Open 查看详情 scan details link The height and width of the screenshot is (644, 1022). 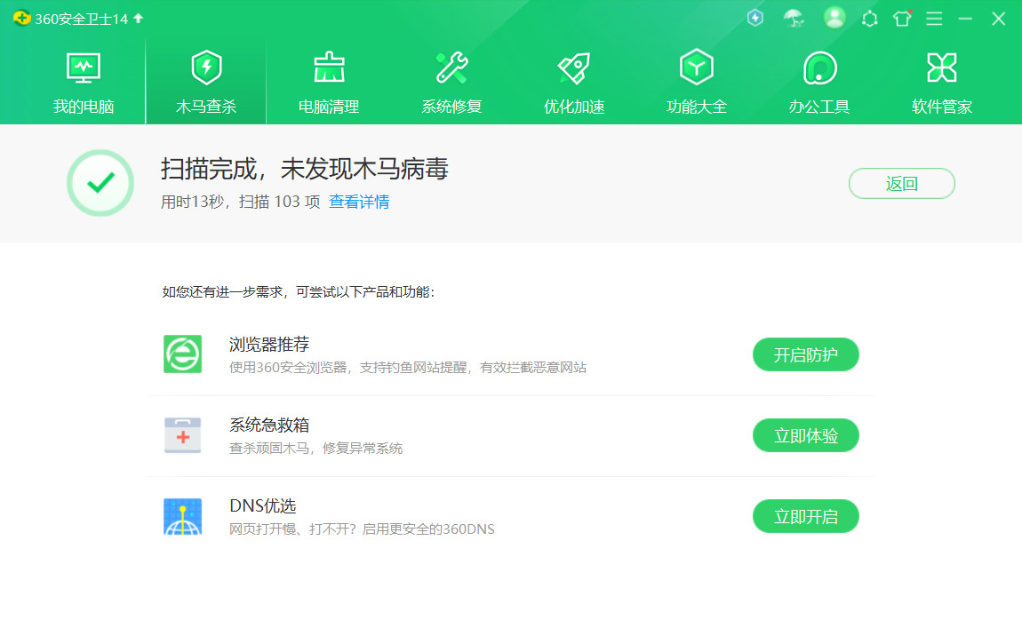click(x=359, y=202)
